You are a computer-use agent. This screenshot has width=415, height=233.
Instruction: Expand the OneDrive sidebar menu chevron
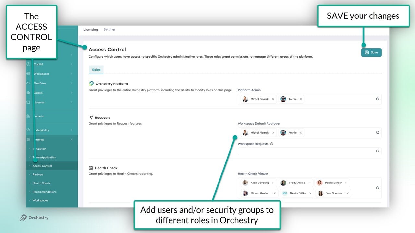click(72, 83)
